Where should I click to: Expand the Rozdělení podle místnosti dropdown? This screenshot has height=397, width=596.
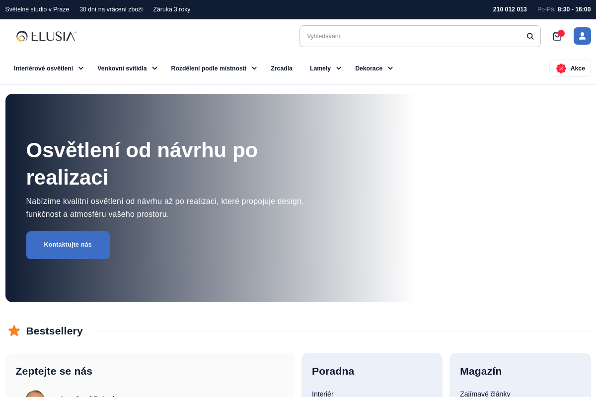point(254,68)
